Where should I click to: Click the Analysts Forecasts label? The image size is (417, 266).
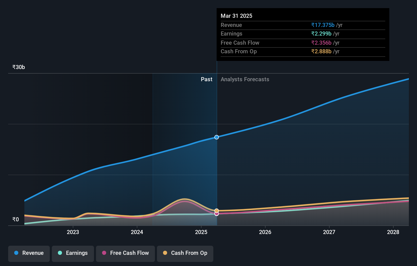(x=245, y=79)
